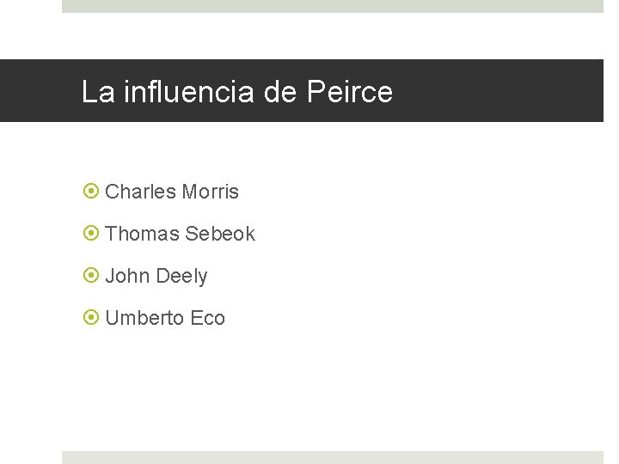Select the word "John" in third bullet

(x=127, y=276)
